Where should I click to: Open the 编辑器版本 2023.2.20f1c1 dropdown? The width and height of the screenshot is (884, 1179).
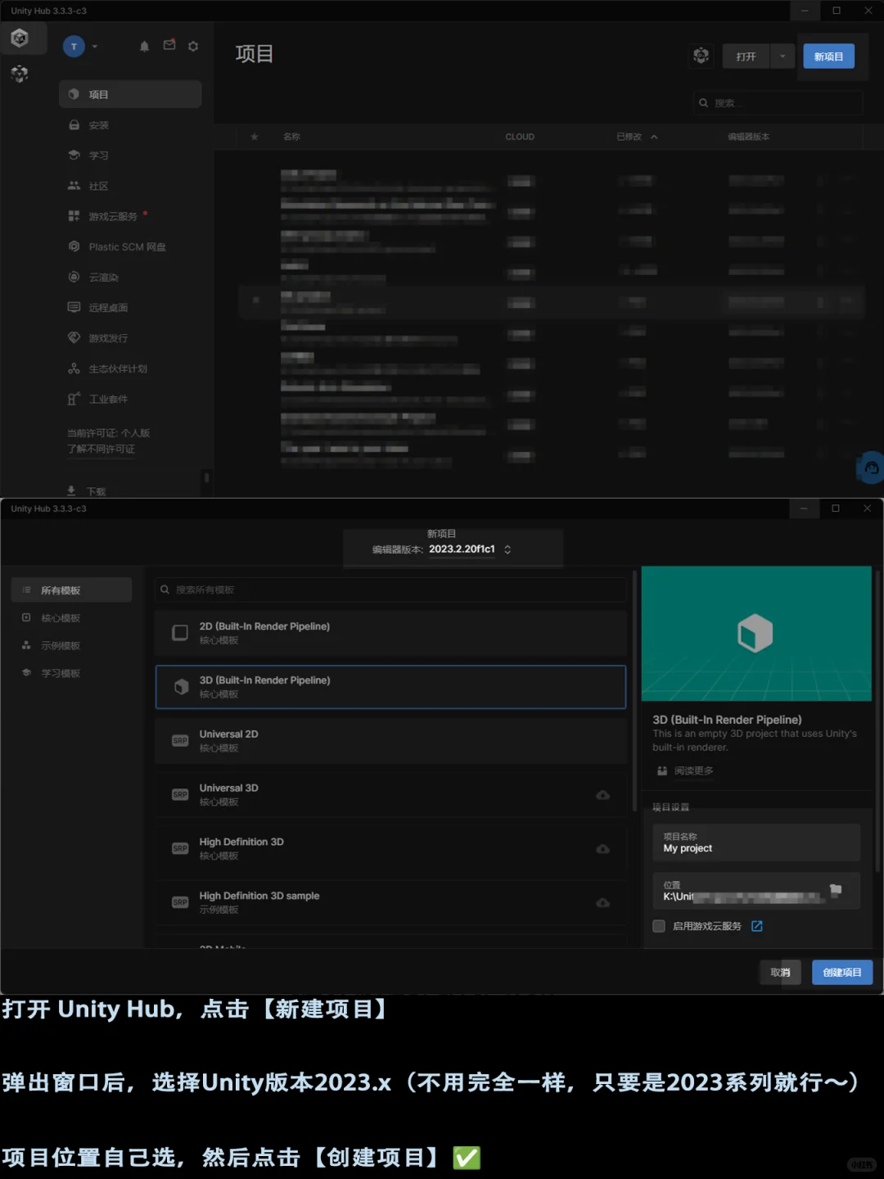point(468,549)
